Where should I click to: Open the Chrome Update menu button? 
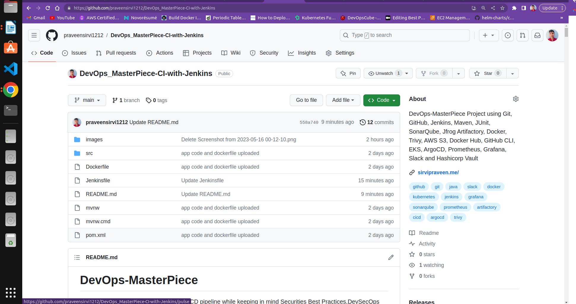click(552, 8)
